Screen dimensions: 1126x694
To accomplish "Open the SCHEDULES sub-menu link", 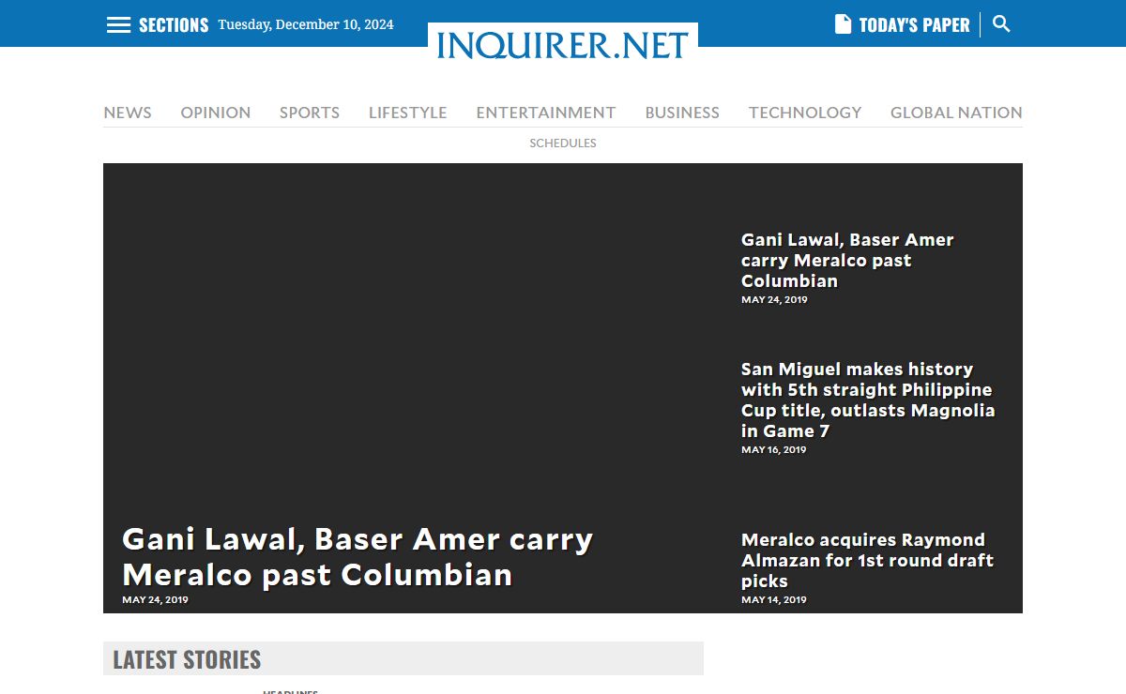I will pos(563,143).
